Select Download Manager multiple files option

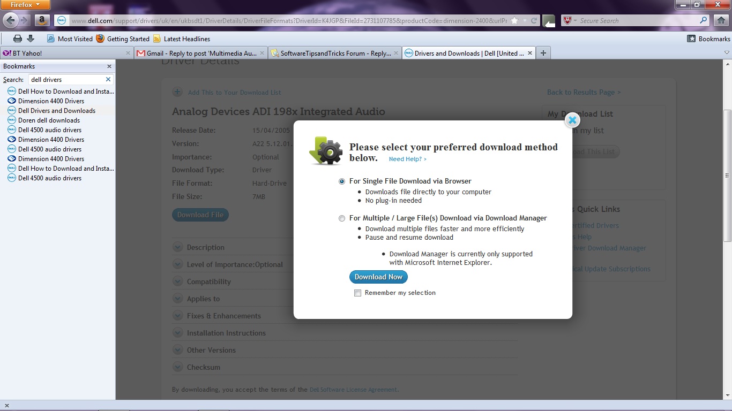[x=342, y=218]
